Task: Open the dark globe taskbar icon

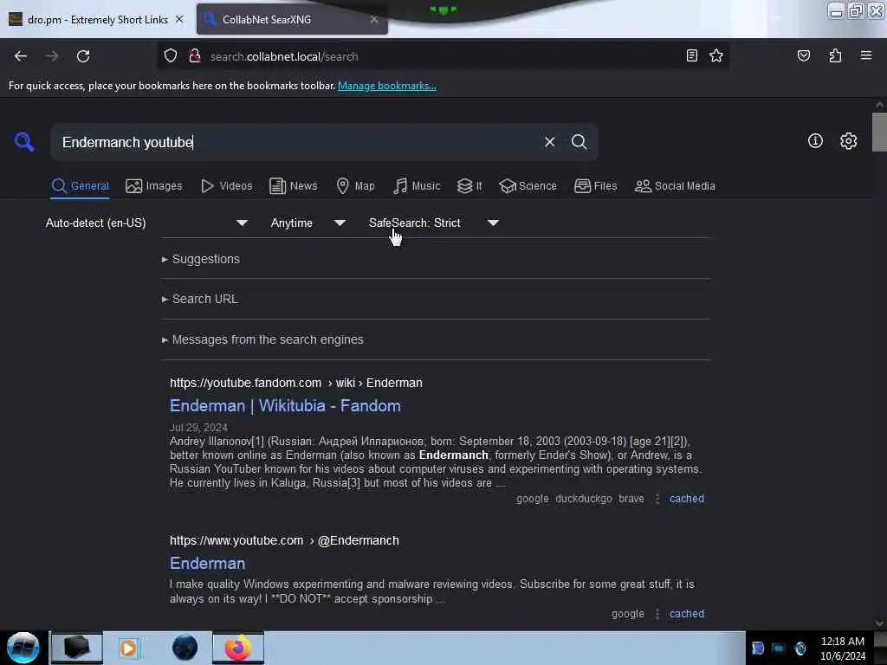Action: [x=185, y=648]
